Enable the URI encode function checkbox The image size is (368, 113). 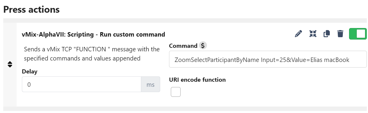tap(176, 92)
